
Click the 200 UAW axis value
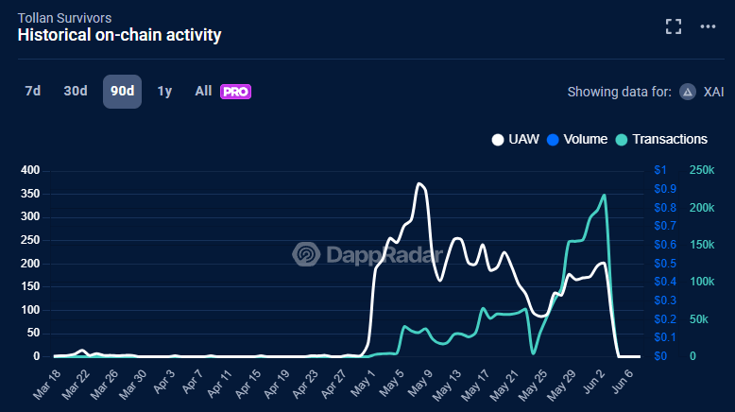pos(30,264)
